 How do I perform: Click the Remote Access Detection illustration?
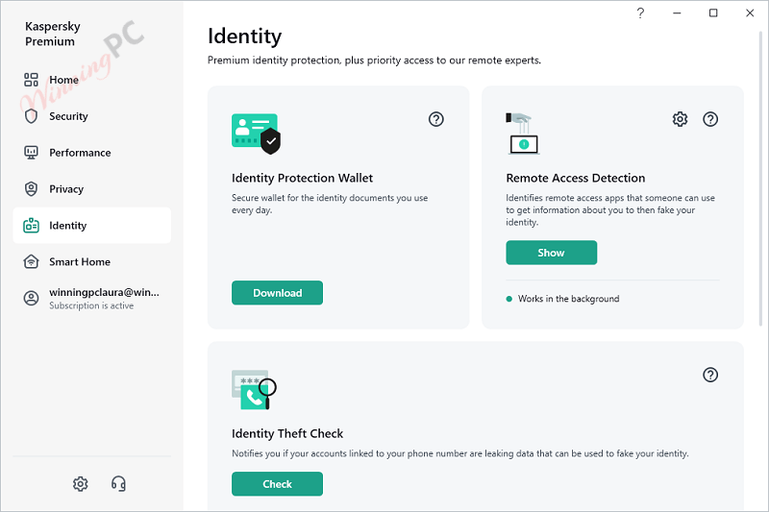coord(522,134)
